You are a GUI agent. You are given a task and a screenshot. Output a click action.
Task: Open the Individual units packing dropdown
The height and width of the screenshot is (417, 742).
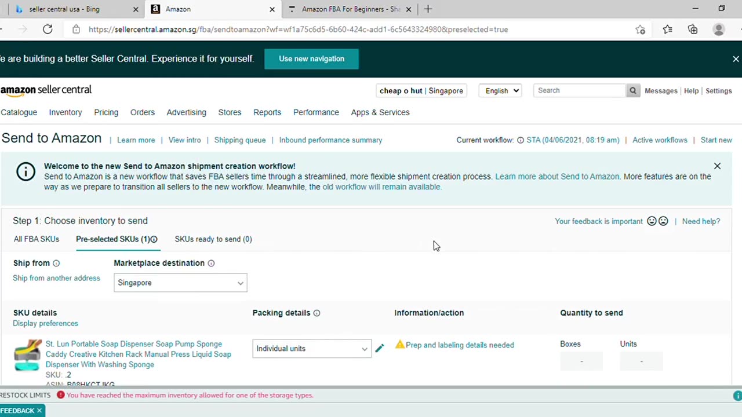[312, 349]
